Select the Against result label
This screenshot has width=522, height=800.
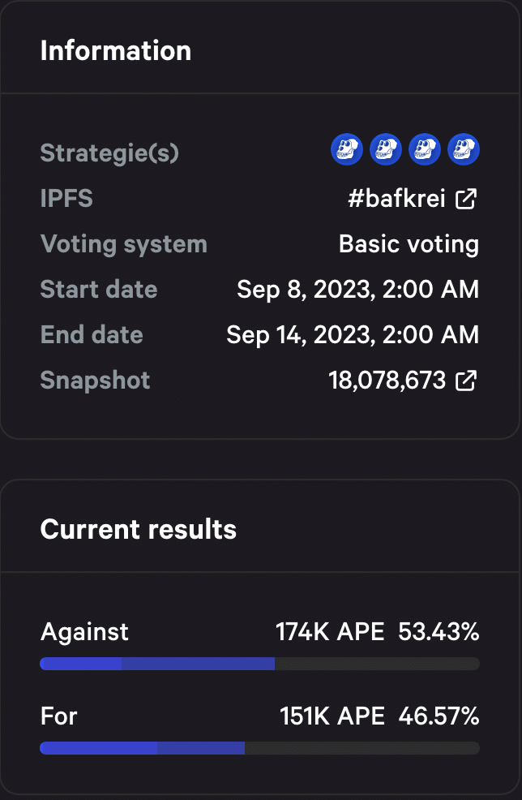click(84, 633)
